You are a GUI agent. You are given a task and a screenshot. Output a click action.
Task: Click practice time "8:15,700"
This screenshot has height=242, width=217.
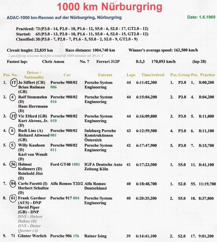pos(206,146)
